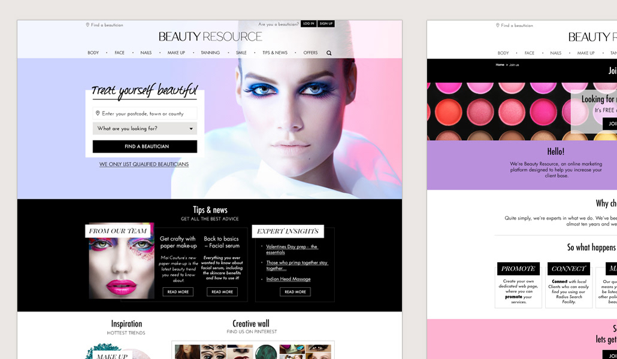Click the Pinterest image strip thumbnail
Image resolution: width=617 pixels, height=359 pixels.
253,352
